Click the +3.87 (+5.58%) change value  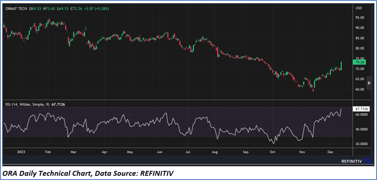point(100,8)
